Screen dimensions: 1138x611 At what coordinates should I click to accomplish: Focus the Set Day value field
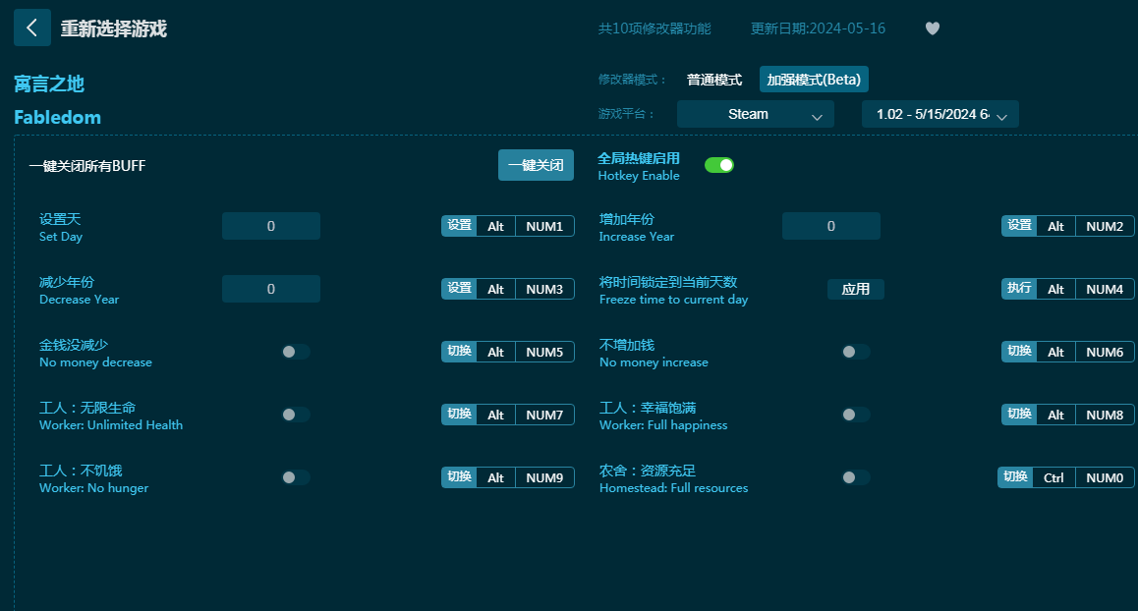(x=270, y=226)
